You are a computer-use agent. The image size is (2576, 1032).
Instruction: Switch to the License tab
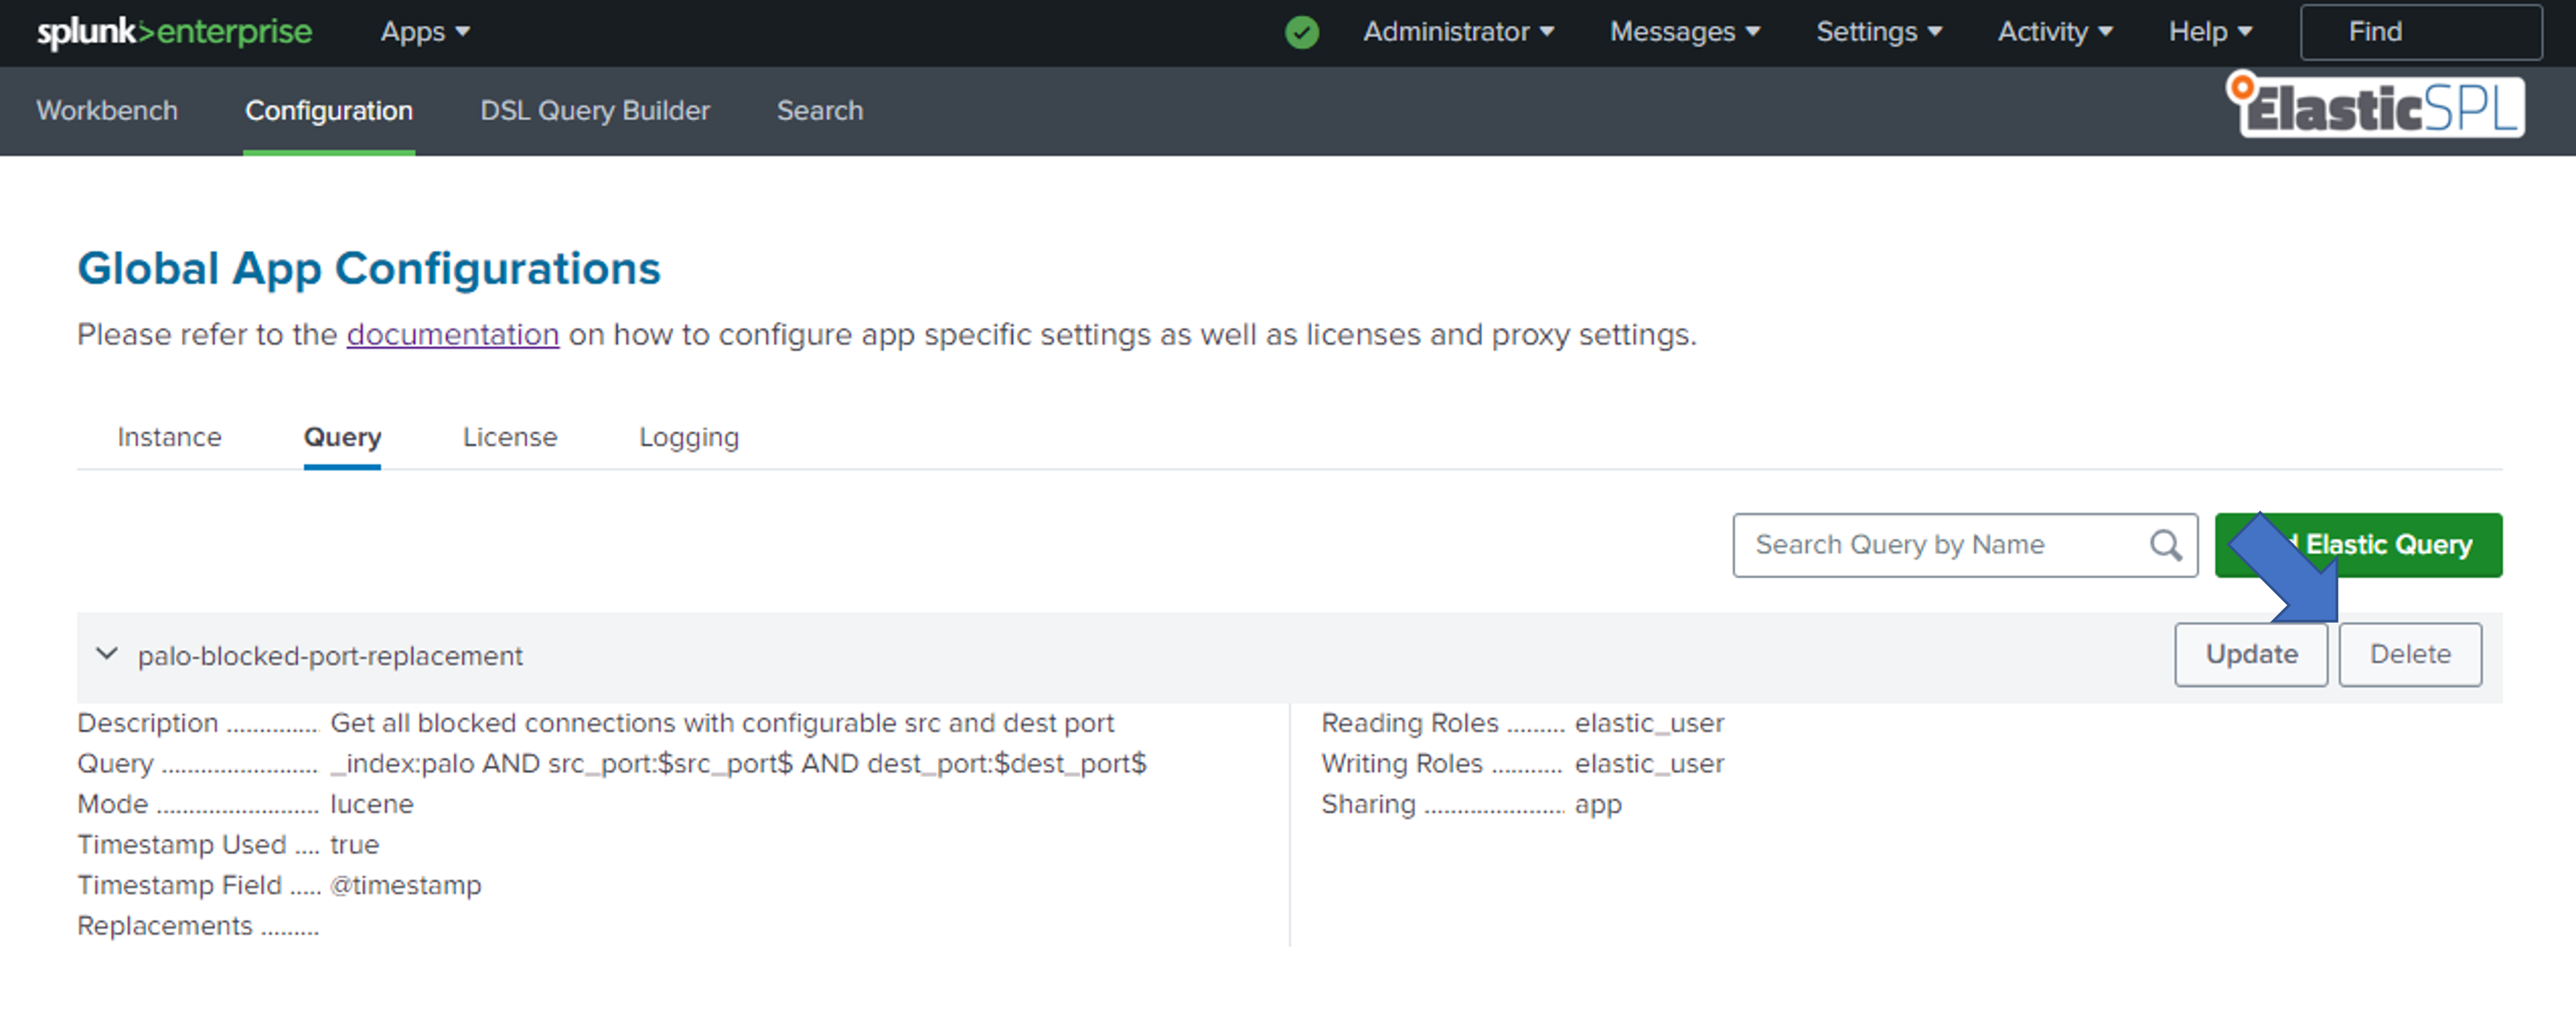tap(510, 437)
